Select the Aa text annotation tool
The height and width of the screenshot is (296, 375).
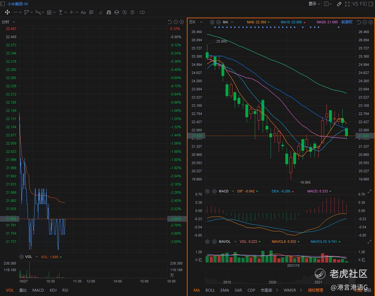(83, 12)
